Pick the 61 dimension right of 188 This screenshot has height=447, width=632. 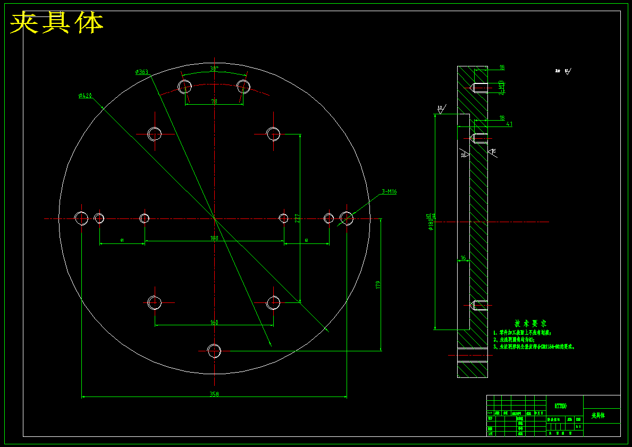tap(307, 240)
